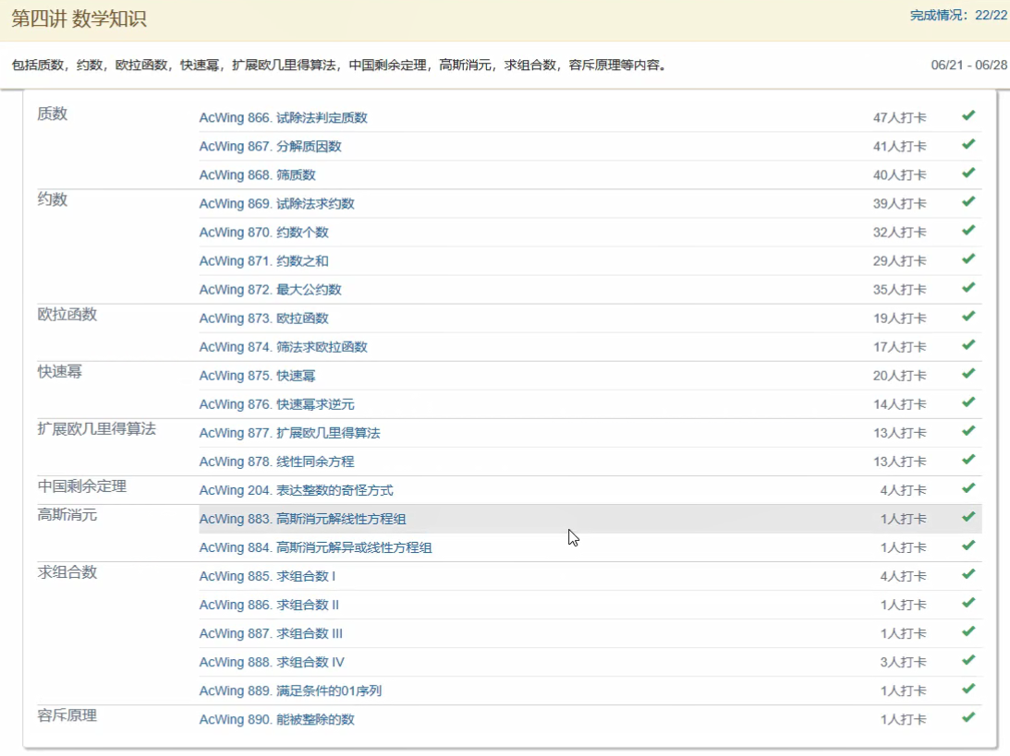The width and height of the screenshot is (1010, 756).
Task: Click 47人打卡 count on first row
Action: (899, 118)
